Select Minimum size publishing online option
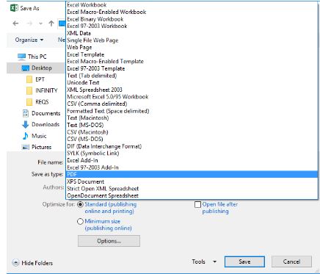The image size is (320, 274). pos(80,222)
